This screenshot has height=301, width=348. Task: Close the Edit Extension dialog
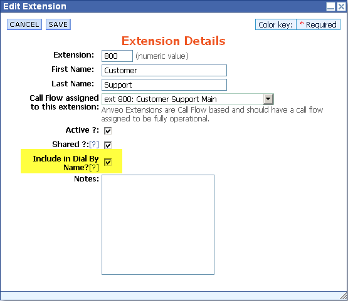pos(341,6)
